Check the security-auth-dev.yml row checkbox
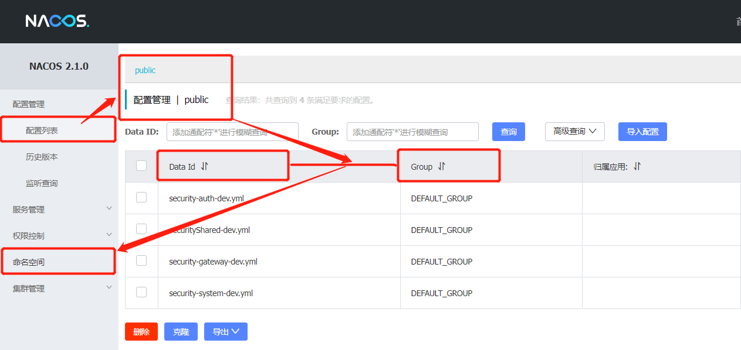741x350 pixels. coord(141,198)
